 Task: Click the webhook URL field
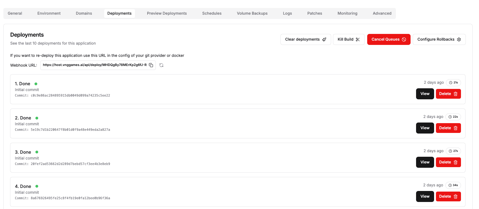click(98, 65)
